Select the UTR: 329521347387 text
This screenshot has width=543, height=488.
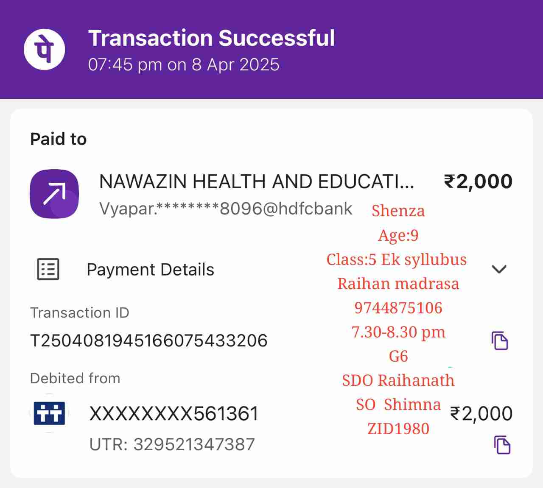click(172, 444)
